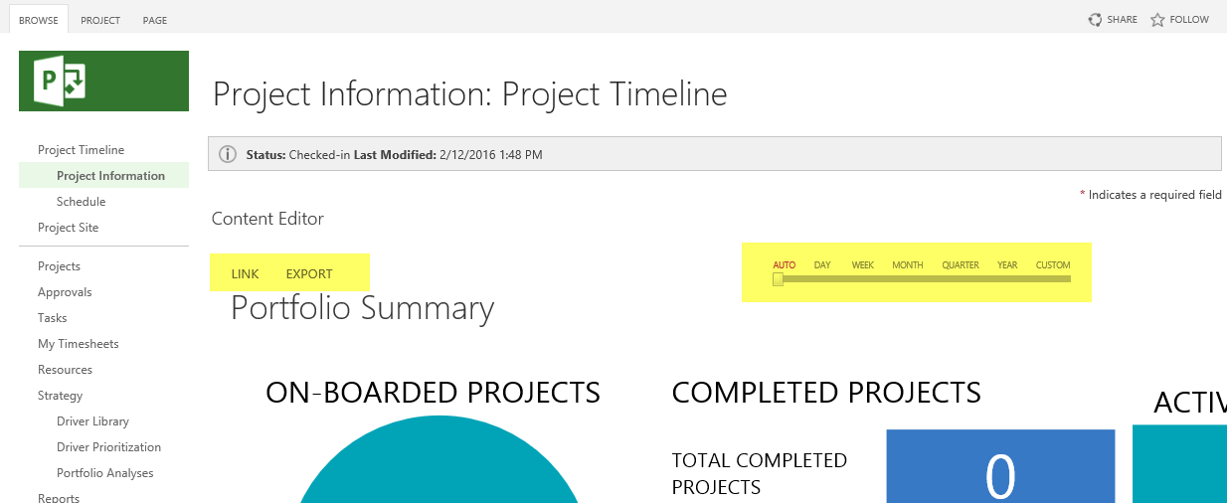Click the Share icon
The width and height of the screenshot is (1227, 503).
1095,20
